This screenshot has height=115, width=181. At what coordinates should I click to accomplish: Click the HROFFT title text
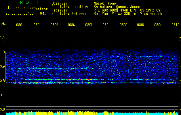click(x=30, y=2)
